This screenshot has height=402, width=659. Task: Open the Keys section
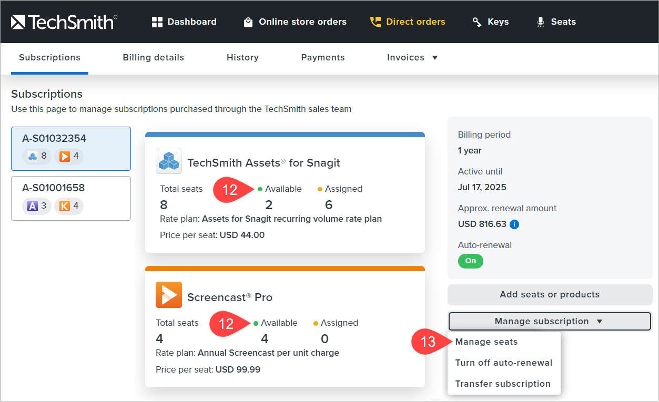(x=490, y=22)
